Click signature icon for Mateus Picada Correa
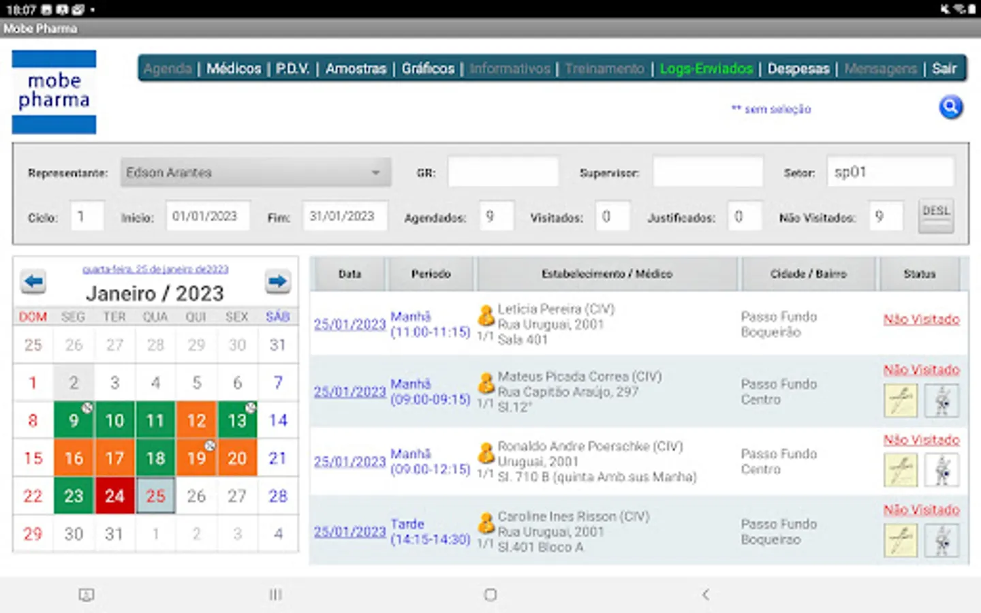Image resolution: width=981 pixels, height=613 pixels. point(901,400)
